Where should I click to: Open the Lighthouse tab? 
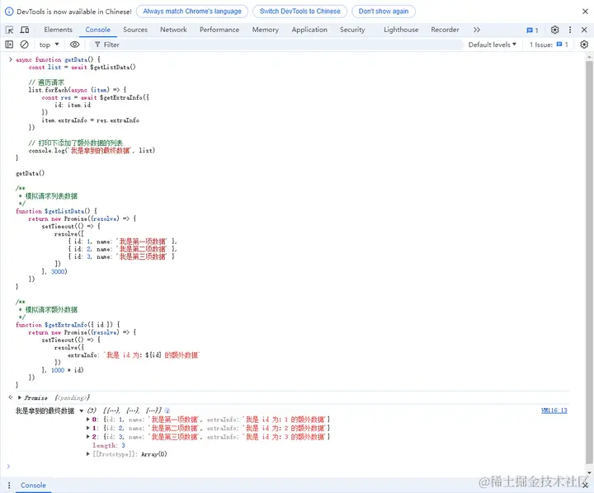tap(401, 30)
